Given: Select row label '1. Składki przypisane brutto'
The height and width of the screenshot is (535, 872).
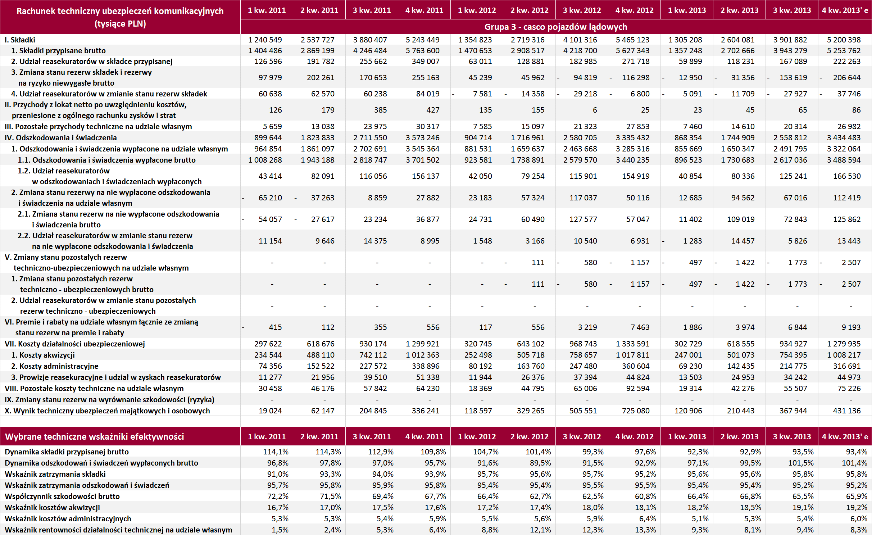Looking at the screenshot, I should [58, 50].
